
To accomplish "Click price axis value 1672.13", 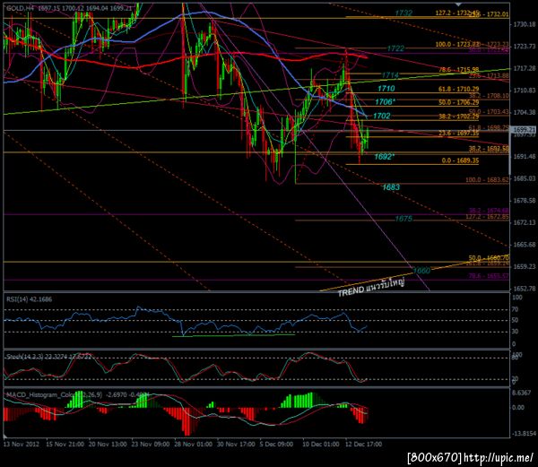I will pos(525,223).
